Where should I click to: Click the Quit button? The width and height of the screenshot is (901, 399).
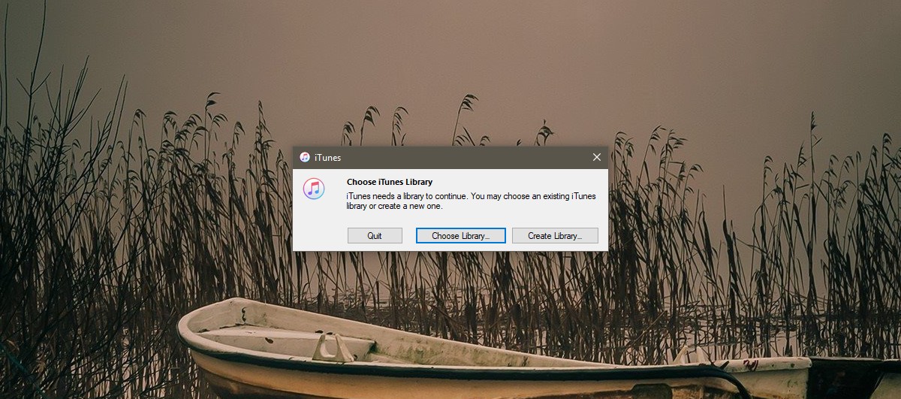(375, 236)
